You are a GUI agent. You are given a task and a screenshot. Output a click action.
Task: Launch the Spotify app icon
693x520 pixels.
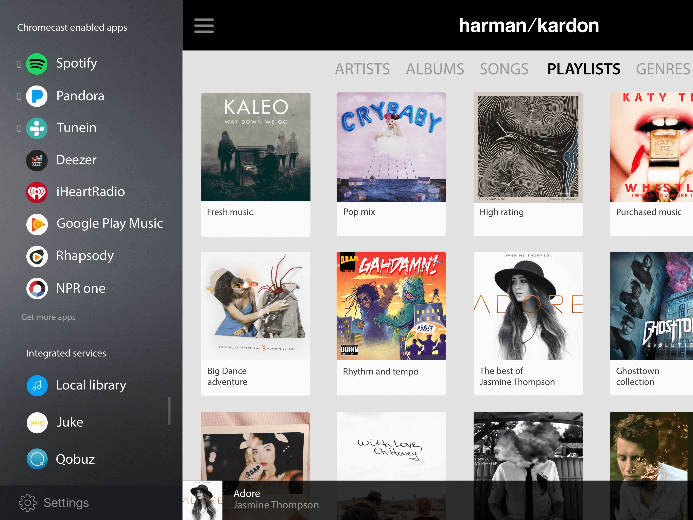coord(37,64)
